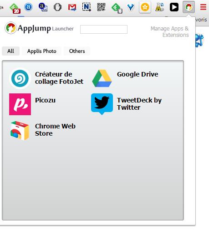Launch Chrome Web Store via its bag icon
Screen dimensions: 209x230
pos(20,131)
